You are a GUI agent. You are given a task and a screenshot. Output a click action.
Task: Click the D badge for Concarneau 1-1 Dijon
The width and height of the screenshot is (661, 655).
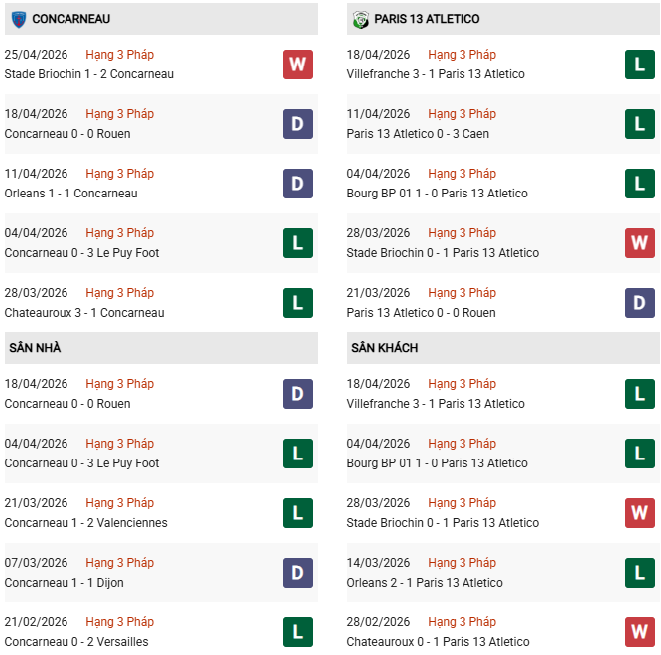(x=297, y=573)
